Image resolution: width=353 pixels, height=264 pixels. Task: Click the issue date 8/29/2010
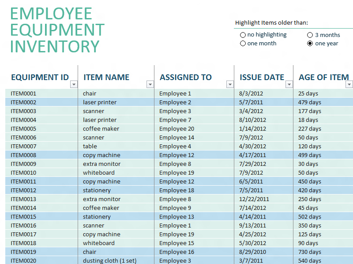(263, 252)
